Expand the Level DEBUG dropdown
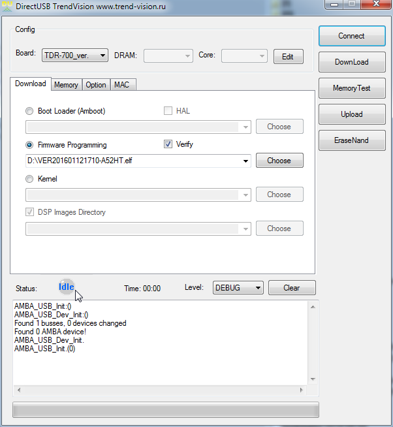 click(x=238, y=288)
